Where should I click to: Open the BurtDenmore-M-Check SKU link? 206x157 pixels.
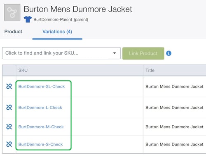coord(41,127)
